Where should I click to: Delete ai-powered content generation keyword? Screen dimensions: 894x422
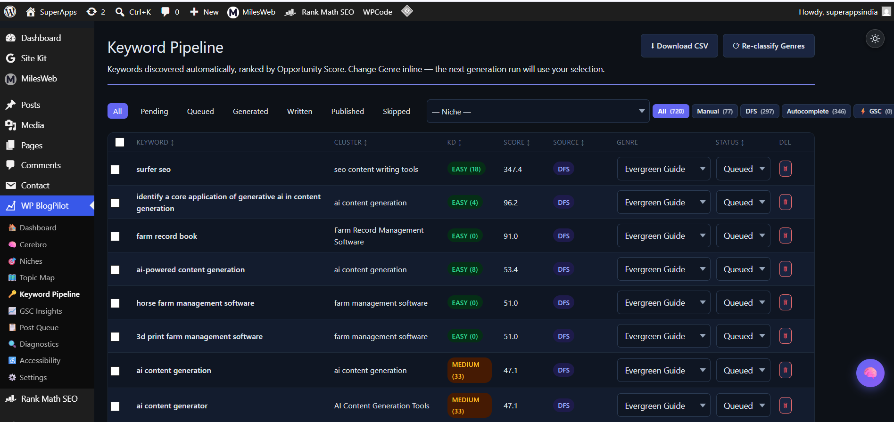tap(785, 269)
